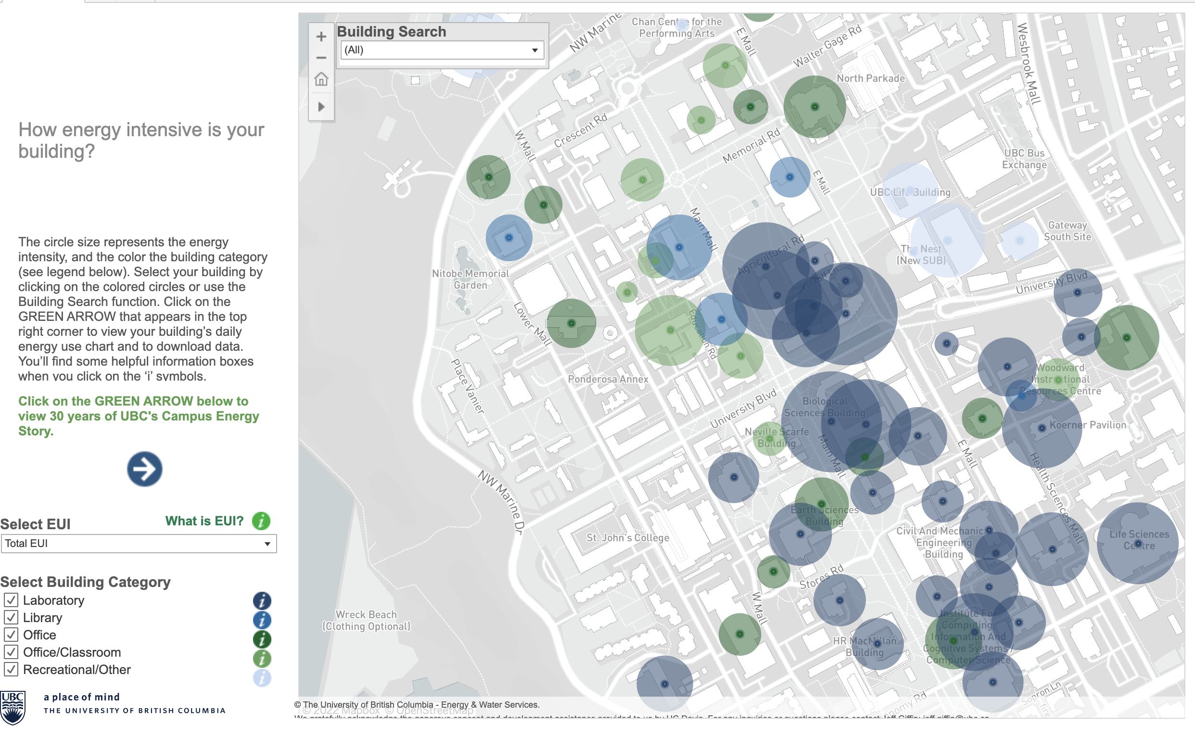Uncheck the Recreational/Other category checkbox

pyautogui.click(x=11, y=669)
